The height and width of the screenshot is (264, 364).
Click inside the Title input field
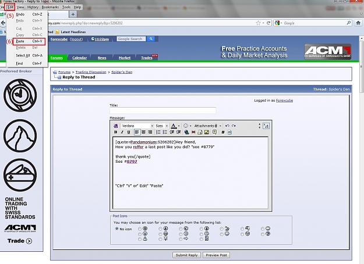(162, 110)
